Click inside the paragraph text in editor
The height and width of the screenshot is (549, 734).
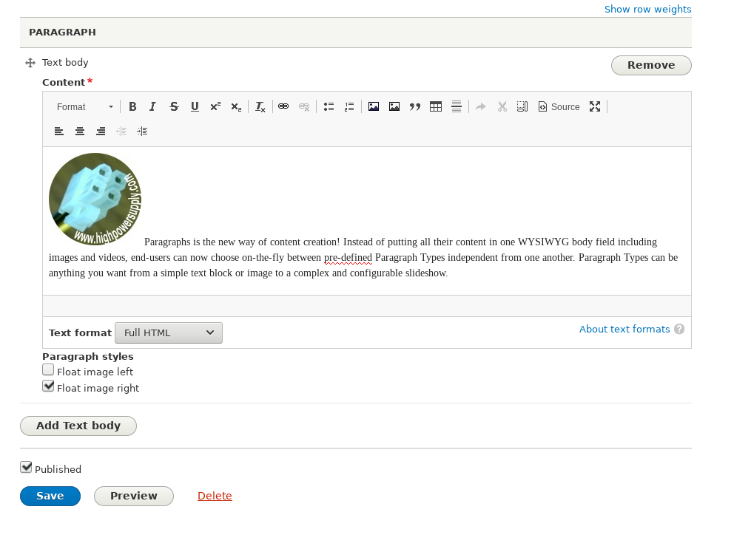click(363, 258)
